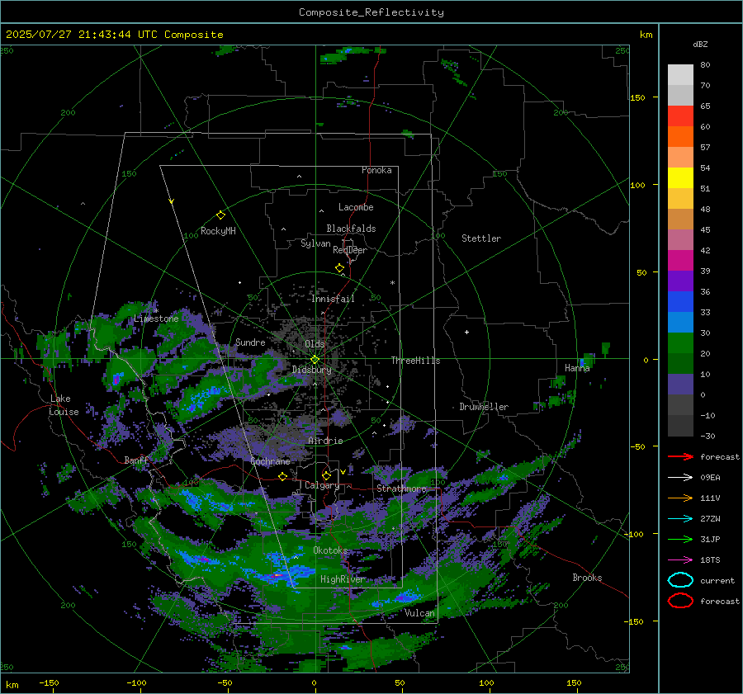Click the Stettler city label
The height and width of the screenshot is (694, 743).
coord(481,238)
